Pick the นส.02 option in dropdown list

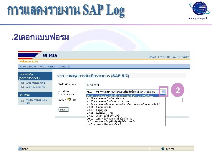(126, 110)
